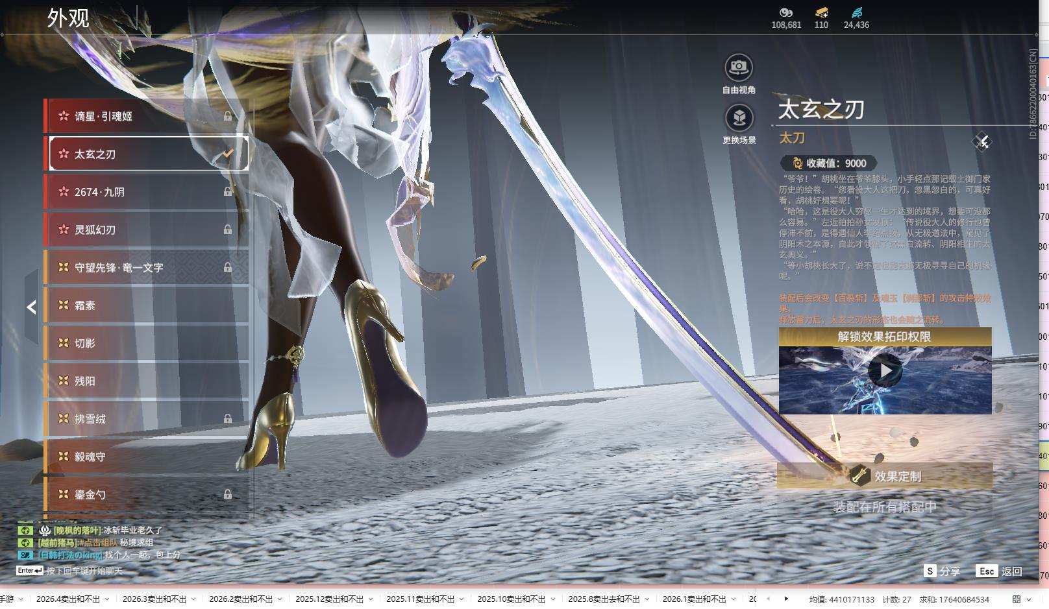The height and width of the screenshot is (609, 1049).
Task: Collapse the left panel with arrow
Action: (x=31, y=307)
